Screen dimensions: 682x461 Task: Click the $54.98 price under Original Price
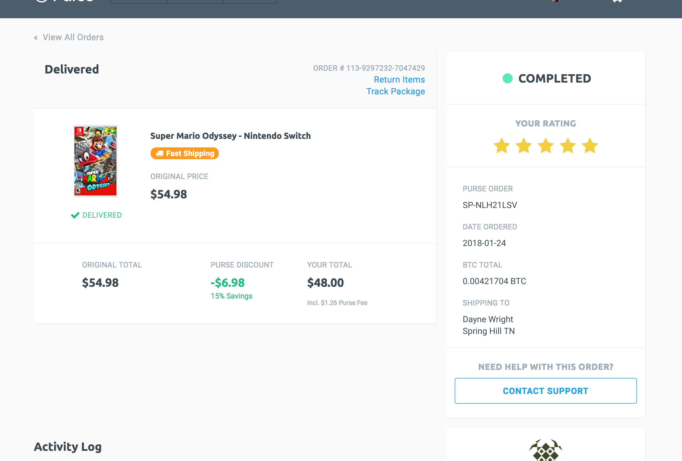(168, 194)
